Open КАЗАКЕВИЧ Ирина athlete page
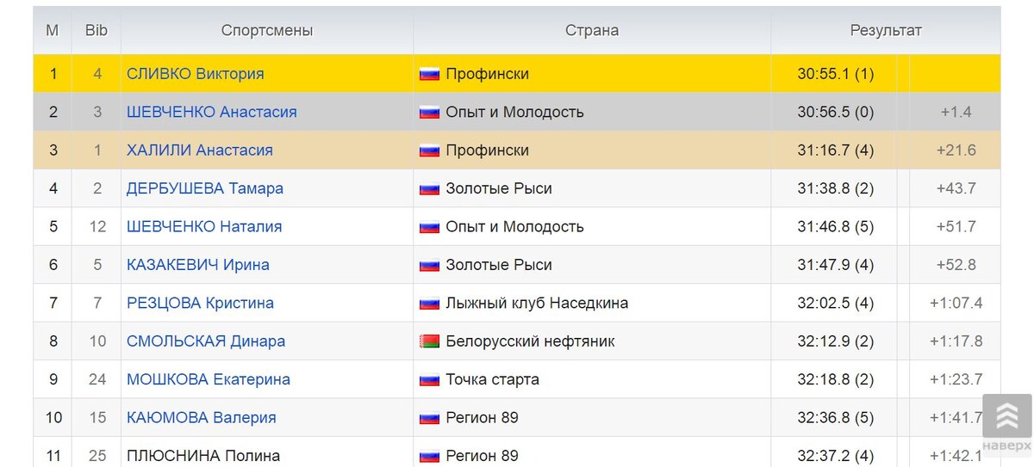 (x=198, y=265)
